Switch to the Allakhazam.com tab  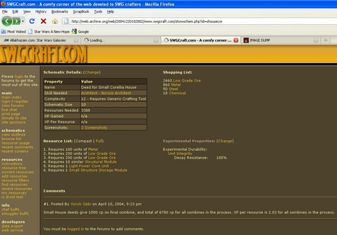[38, 40]
